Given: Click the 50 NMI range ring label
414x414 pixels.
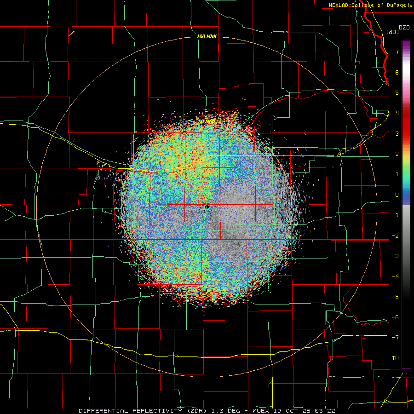Looking at the screenshot, I should point(207,122).
